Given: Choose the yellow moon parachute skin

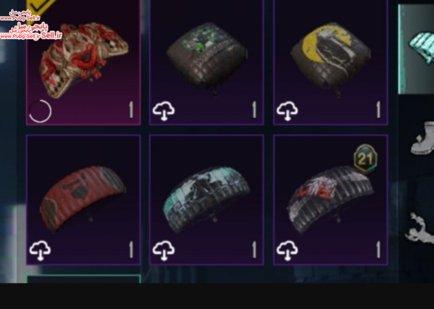Looking at the screenshot, I should click(x=330, y=63).
